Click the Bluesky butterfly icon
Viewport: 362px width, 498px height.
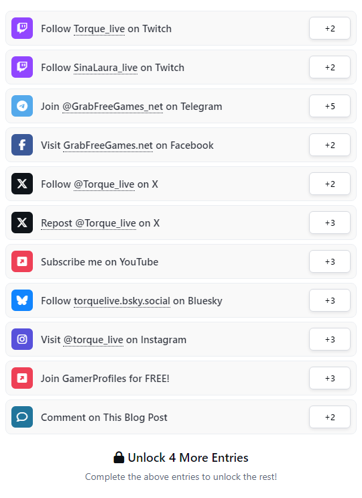point(22,300)
